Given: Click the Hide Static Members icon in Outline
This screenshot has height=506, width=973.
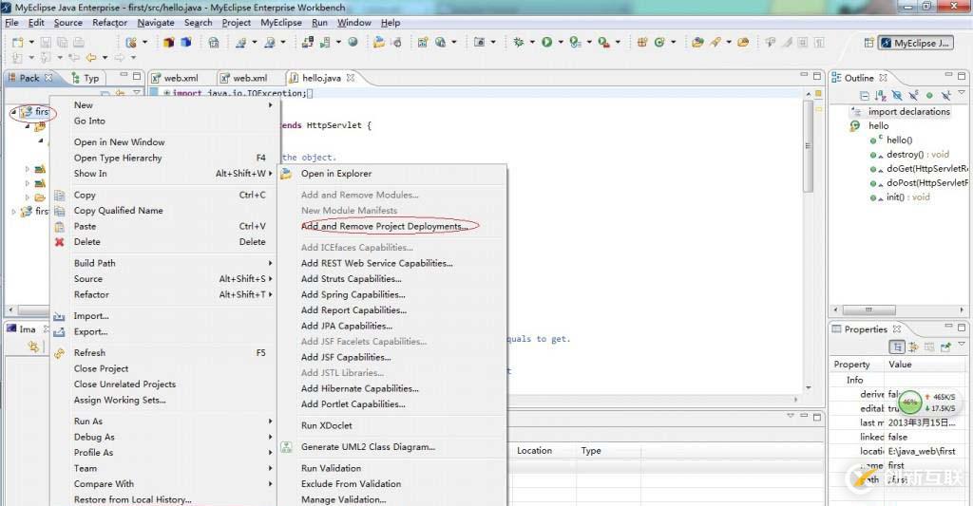Looking at the screenshot, I should coord(913,96).
